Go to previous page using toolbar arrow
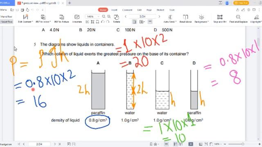Viewport: 262px width, 147px height. 126,16
